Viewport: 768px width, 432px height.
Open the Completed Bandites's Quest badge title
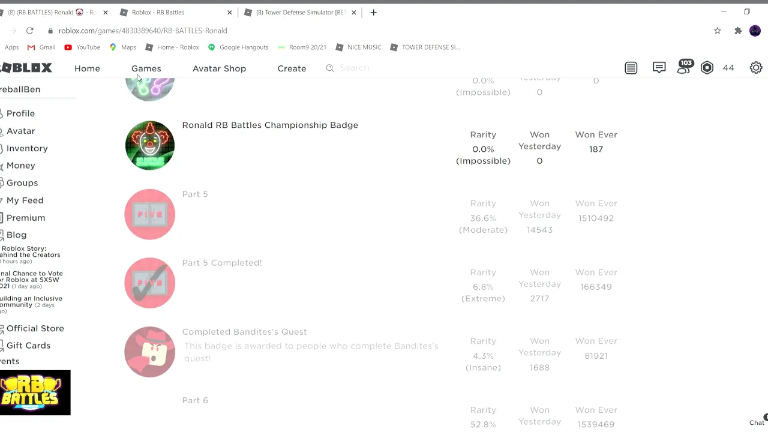coord(244,332)
